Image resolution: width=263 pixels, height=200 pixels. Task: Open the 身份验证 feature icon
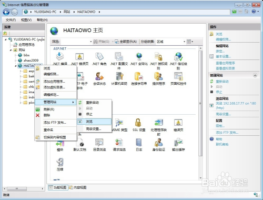click(158, 143)
